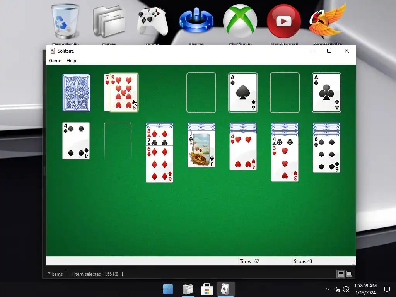The height and width of the screenshot is (297, 396).
Task: Switch to details view in Explorer window
Action: 341,274
